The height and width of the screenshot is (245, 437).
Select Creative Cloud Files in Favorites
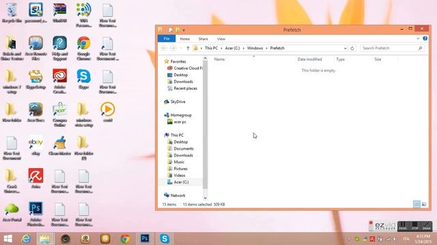(185, 68)
